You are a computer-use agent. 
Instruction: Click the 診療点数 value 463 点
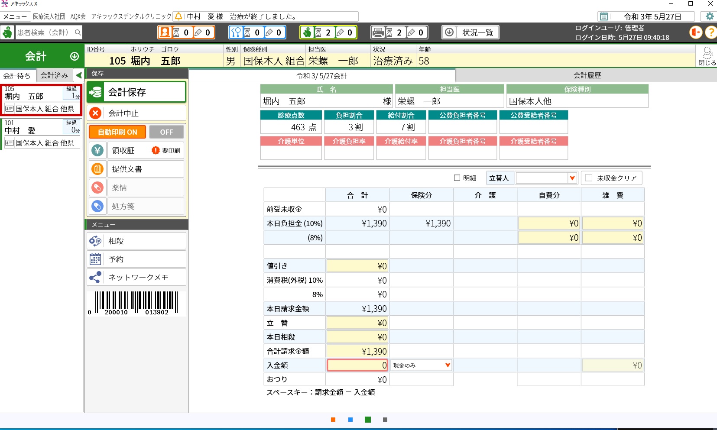291,127
